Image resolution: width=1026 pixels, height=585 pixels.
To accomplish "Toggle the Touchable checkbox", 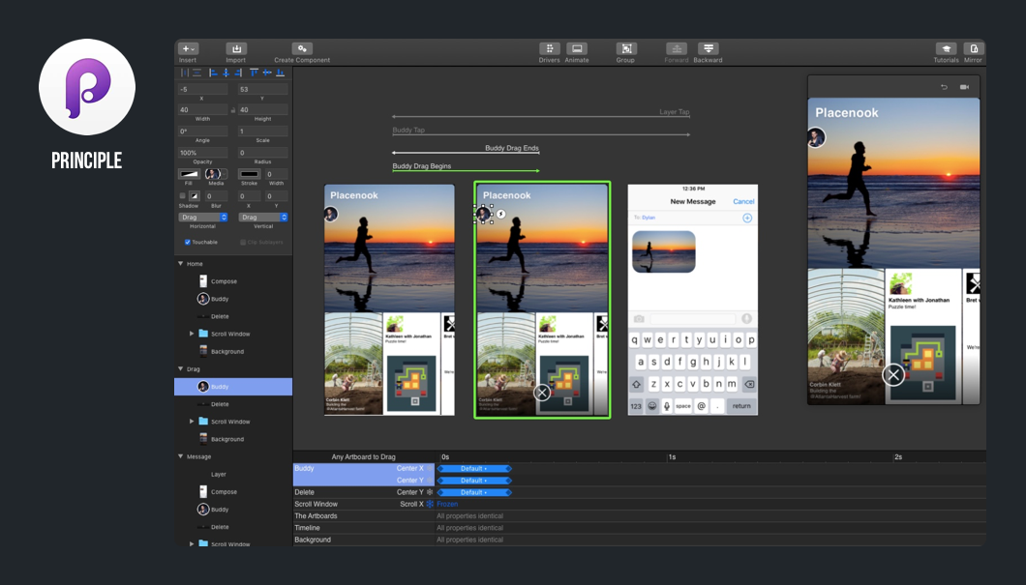I will [x=188, y=243].
